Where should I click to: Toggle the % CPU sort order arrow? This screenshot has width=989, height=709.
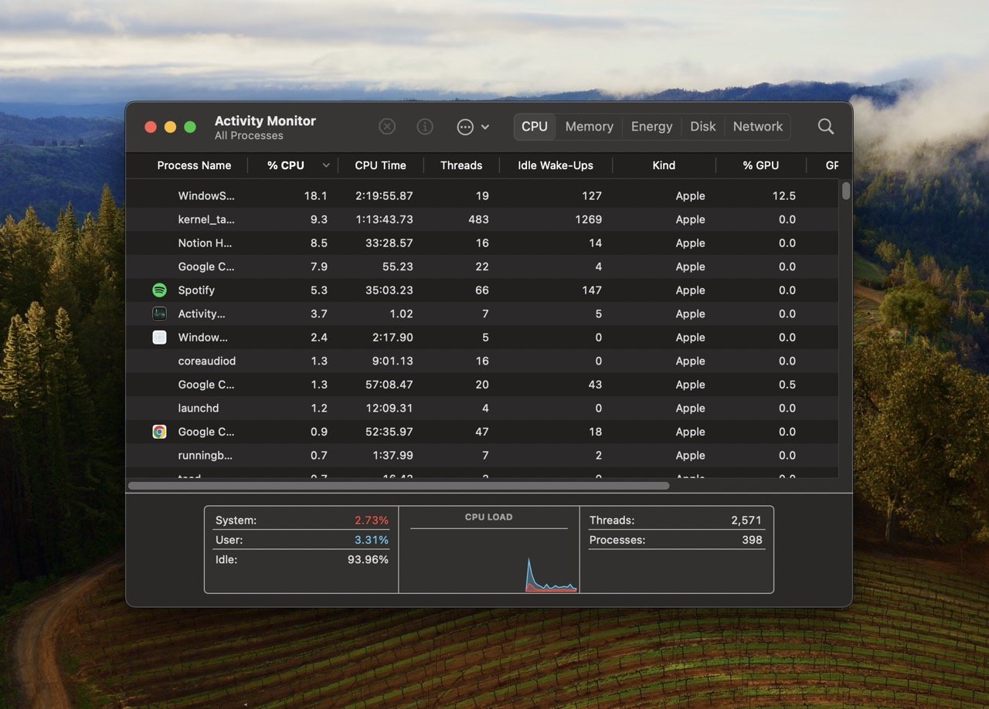325,165
